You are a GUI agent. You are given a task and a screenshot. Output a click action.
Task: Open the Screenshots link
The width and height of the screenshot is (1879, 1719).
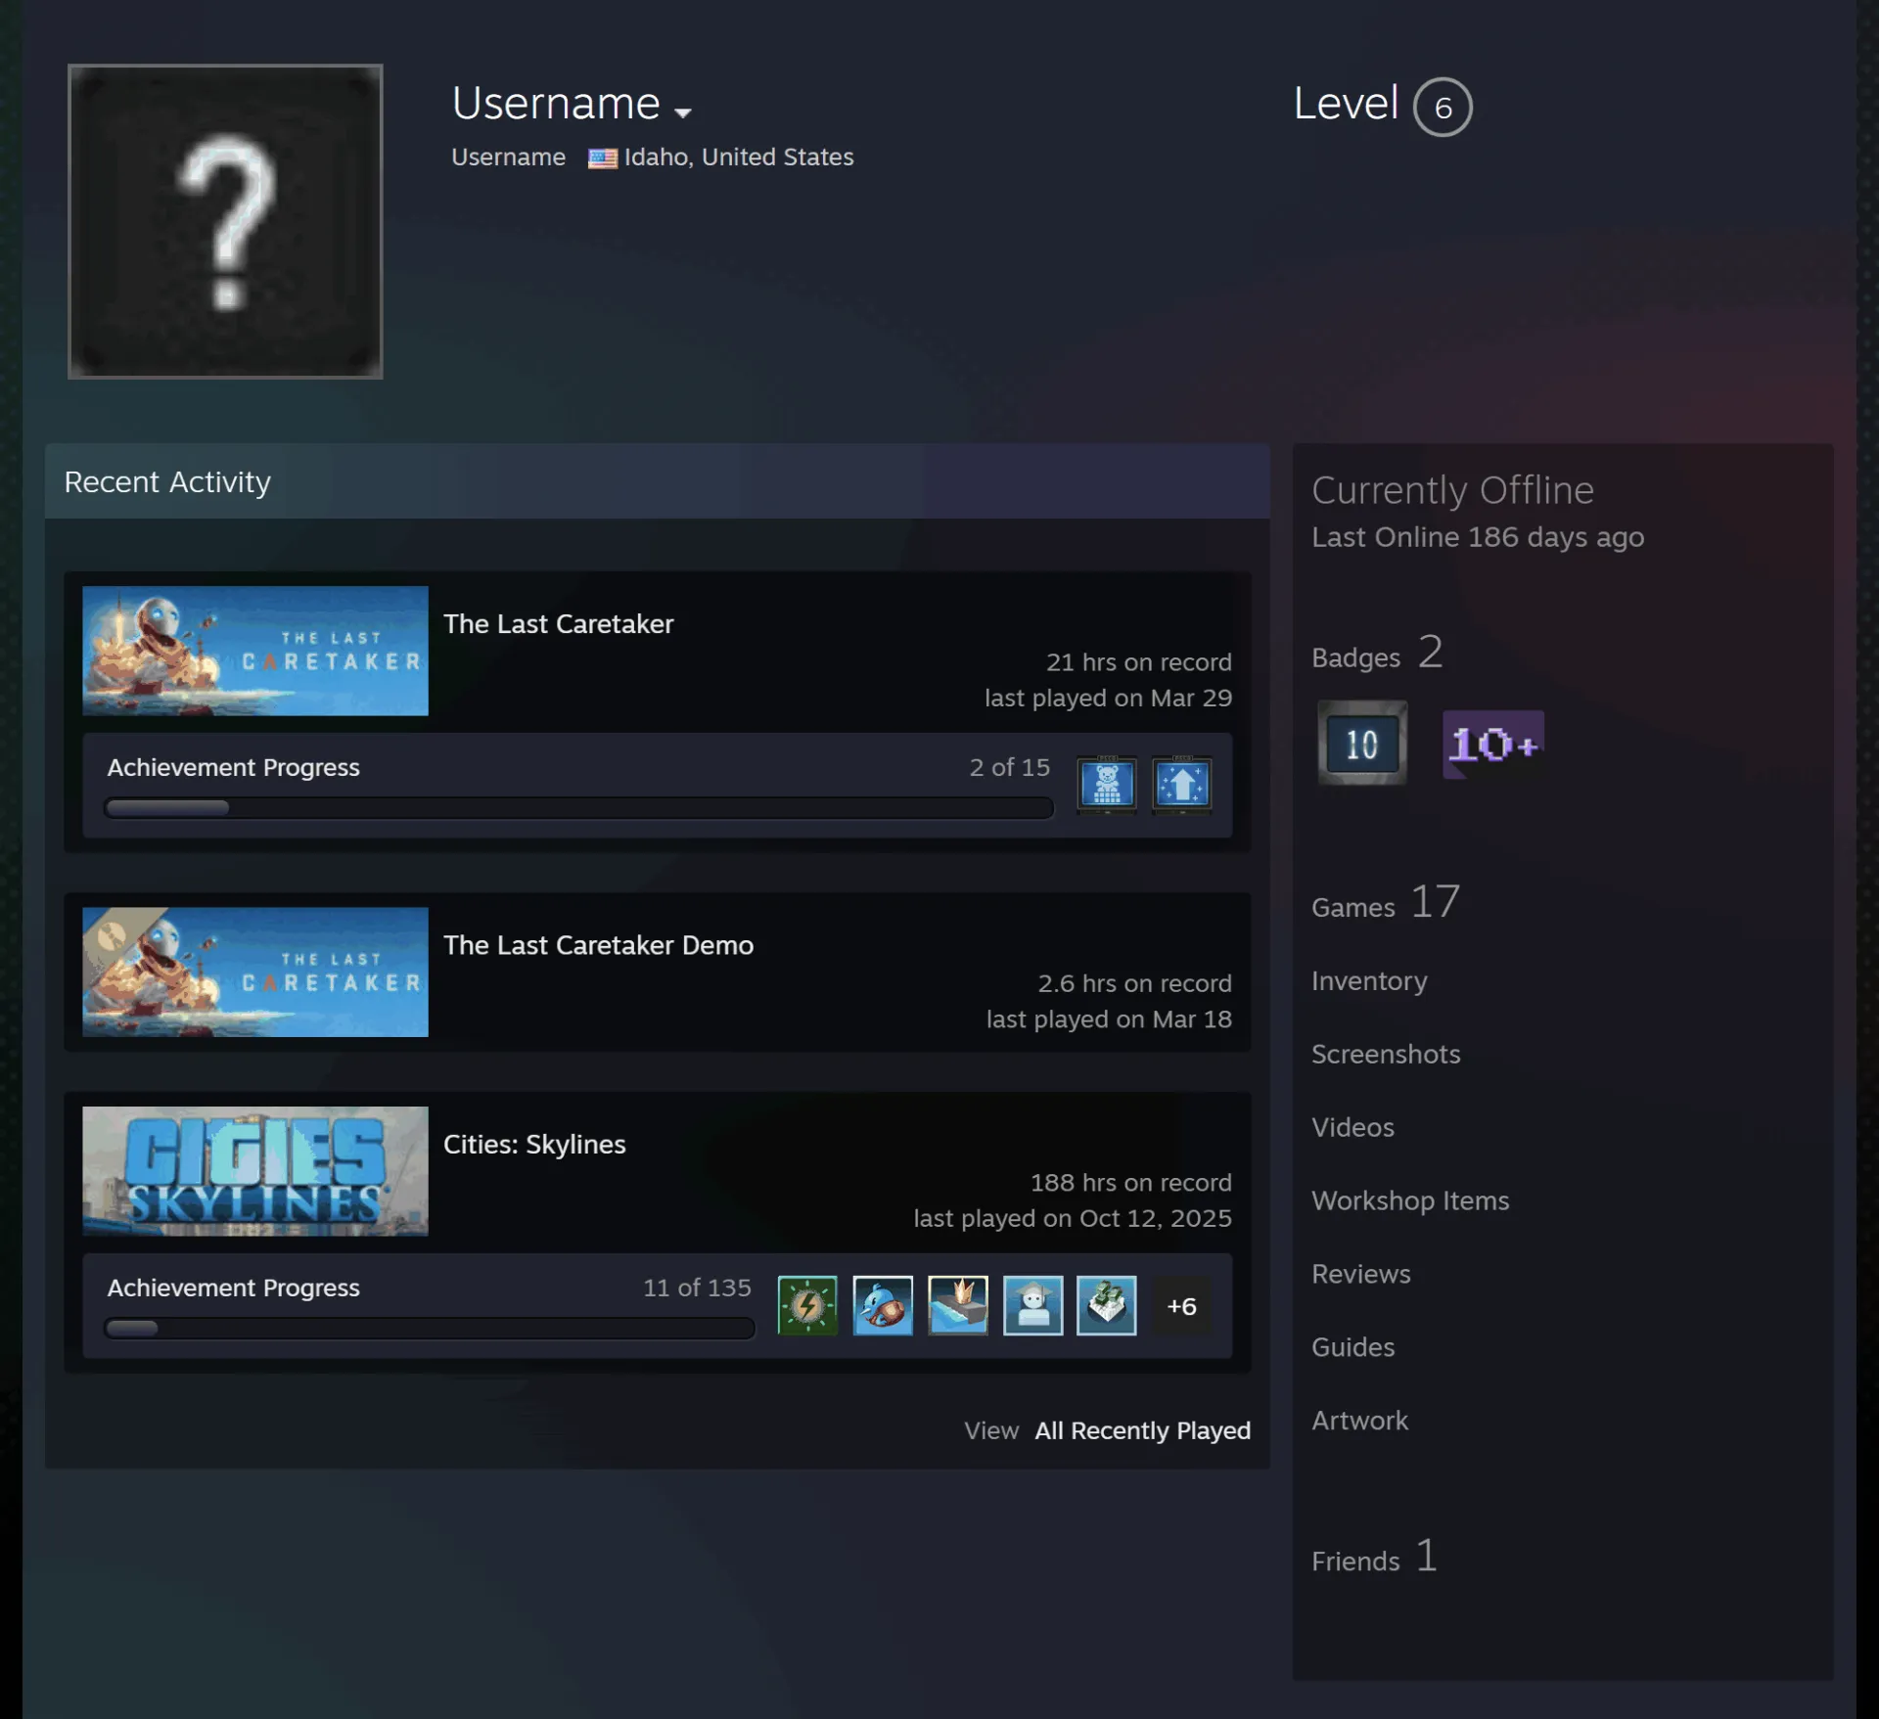click(1386, 1054)
